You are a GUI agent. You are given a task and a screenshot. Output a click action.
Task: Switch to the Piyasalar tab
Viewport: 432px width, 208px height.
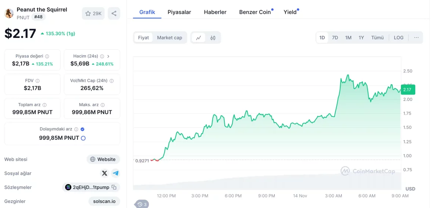click(x=179, y=12)
